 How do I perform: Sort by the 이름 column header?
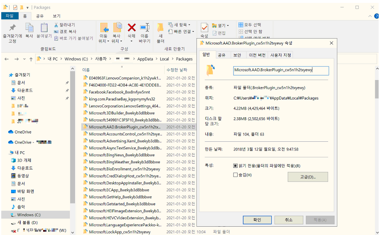86,70
